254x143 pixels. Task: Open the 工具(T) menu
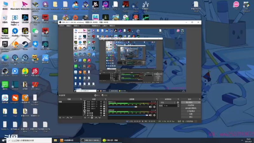point(105,26)
